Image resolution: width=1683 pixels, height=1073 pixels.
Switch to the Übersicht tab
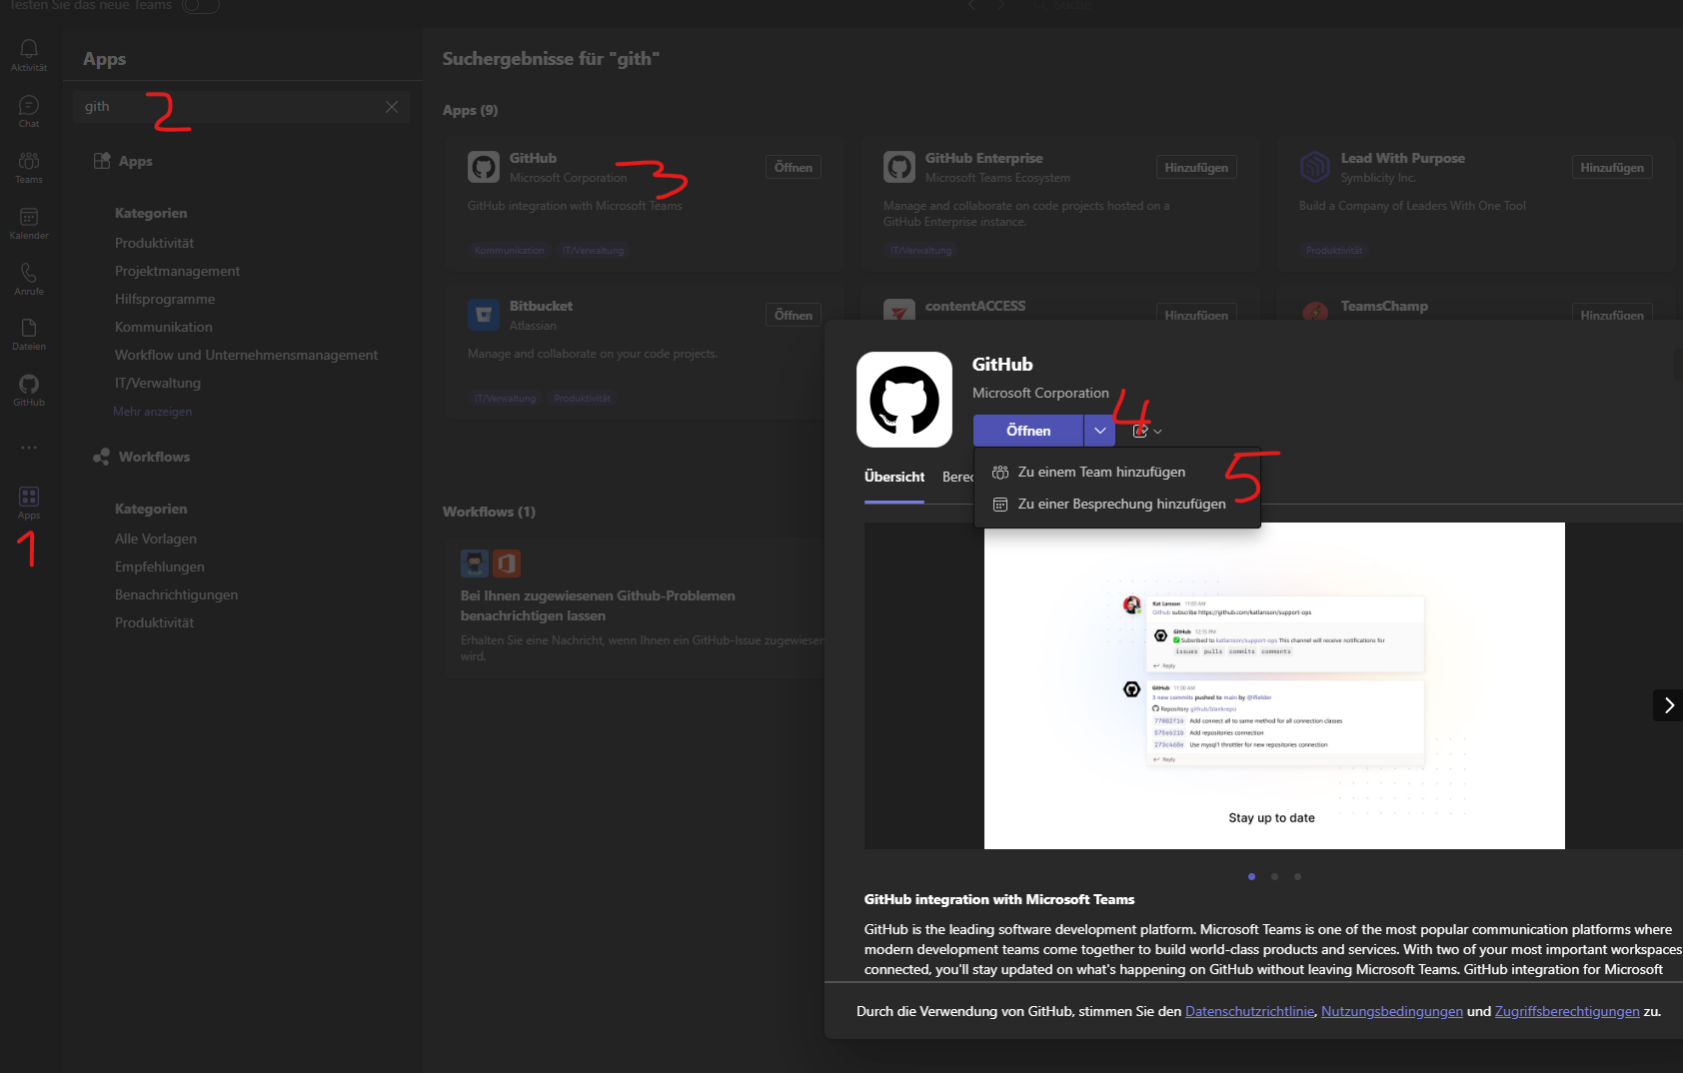pos(894,477)
